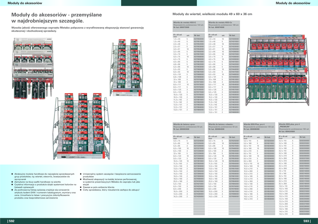Click "Nr kat. 690074000" in HSS-Co header
Viewport: 318px width, 224px height.
pyautogui.click(x=216, y=27)
